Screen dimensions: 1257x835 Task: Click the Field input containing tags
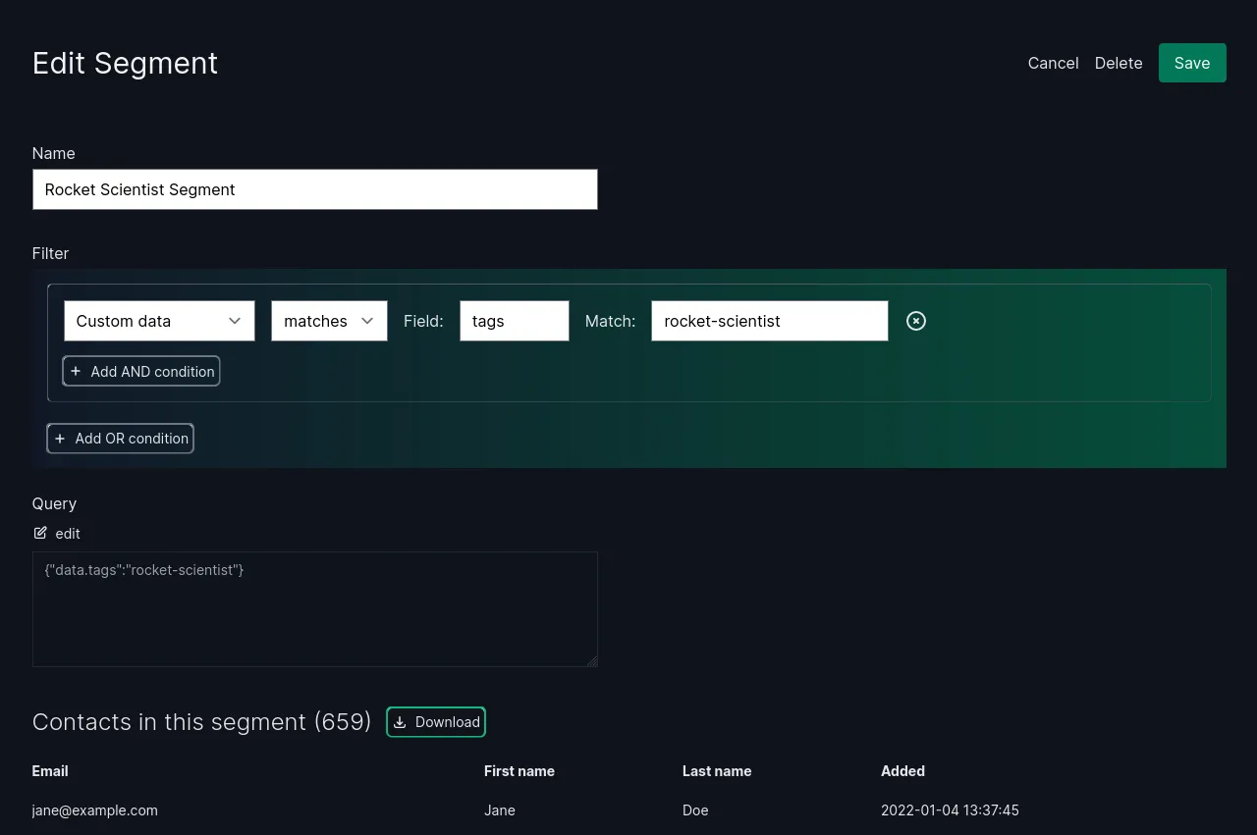tap(514, 321)
